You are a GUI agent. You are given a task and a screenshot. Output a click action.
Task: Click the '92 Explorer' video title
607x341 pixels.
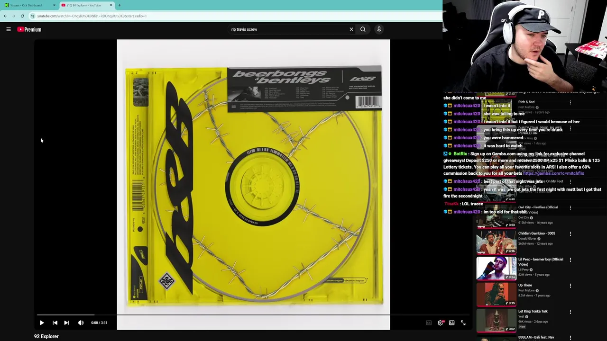pos(46,336)
